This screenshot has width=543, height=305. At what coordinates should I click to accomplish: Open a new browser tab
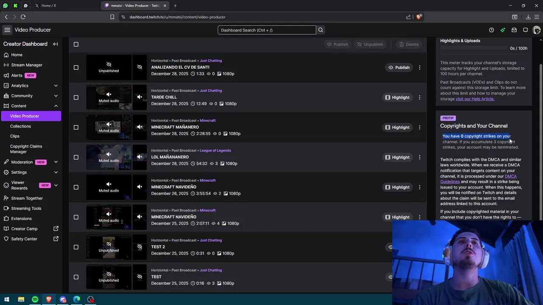click(175, 6)
